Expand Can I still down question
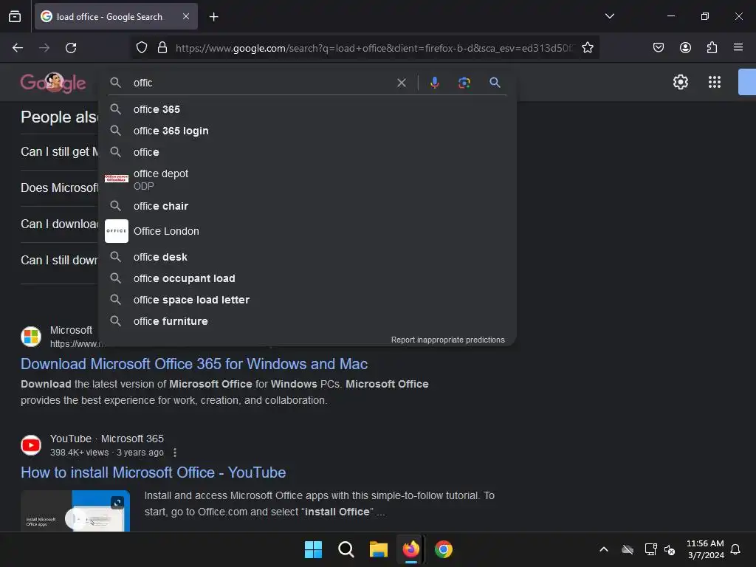Viewport: 756px width, 567px height. pyautogui.click(x=59, y=261)
